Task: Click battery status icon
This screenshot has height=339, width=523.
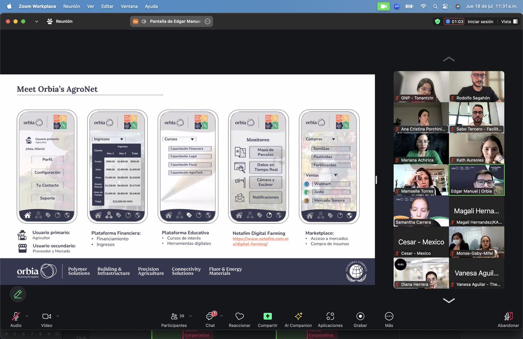Action: click(409, 7)
